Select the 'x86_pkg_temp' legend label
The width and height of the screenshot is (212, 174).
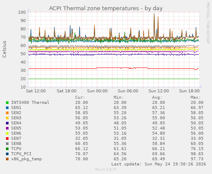pyautogui.click(x=26, y=159)
